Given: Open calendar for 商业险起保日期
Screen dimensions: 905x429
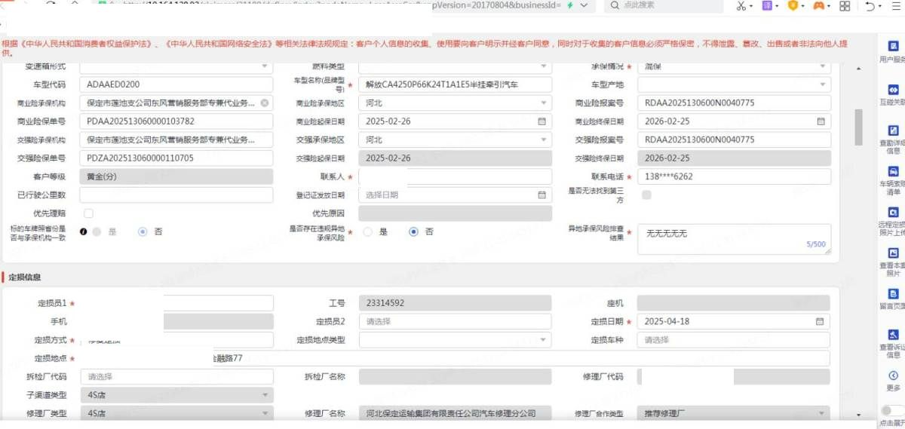Looking at the screenshot, I should 541,121.
